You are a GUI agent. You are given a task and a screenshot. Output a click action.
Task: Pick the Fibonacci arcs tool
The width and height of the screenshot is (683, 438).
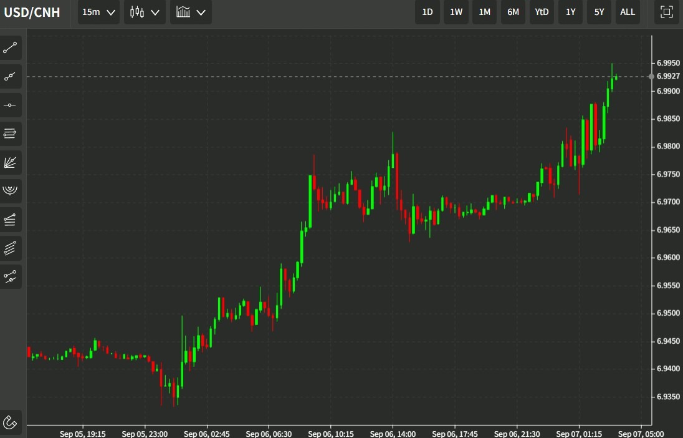(11, 191)
